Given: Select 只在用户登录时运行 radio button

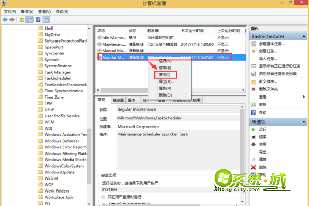Looking at the screenshot, I should (x=103, y=197).
